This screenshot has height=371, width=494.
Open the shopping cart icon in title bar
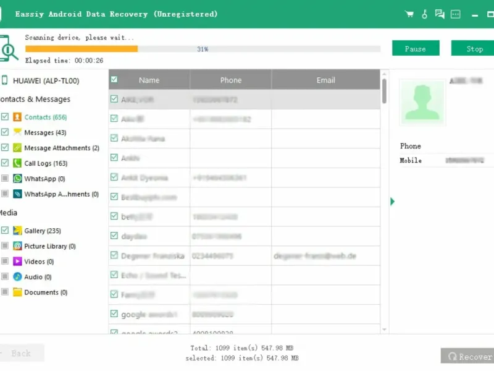409,14
